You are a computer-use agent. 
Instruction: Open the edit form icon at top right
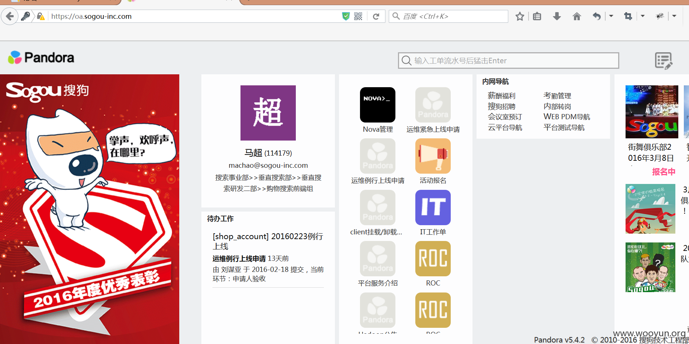664,61
